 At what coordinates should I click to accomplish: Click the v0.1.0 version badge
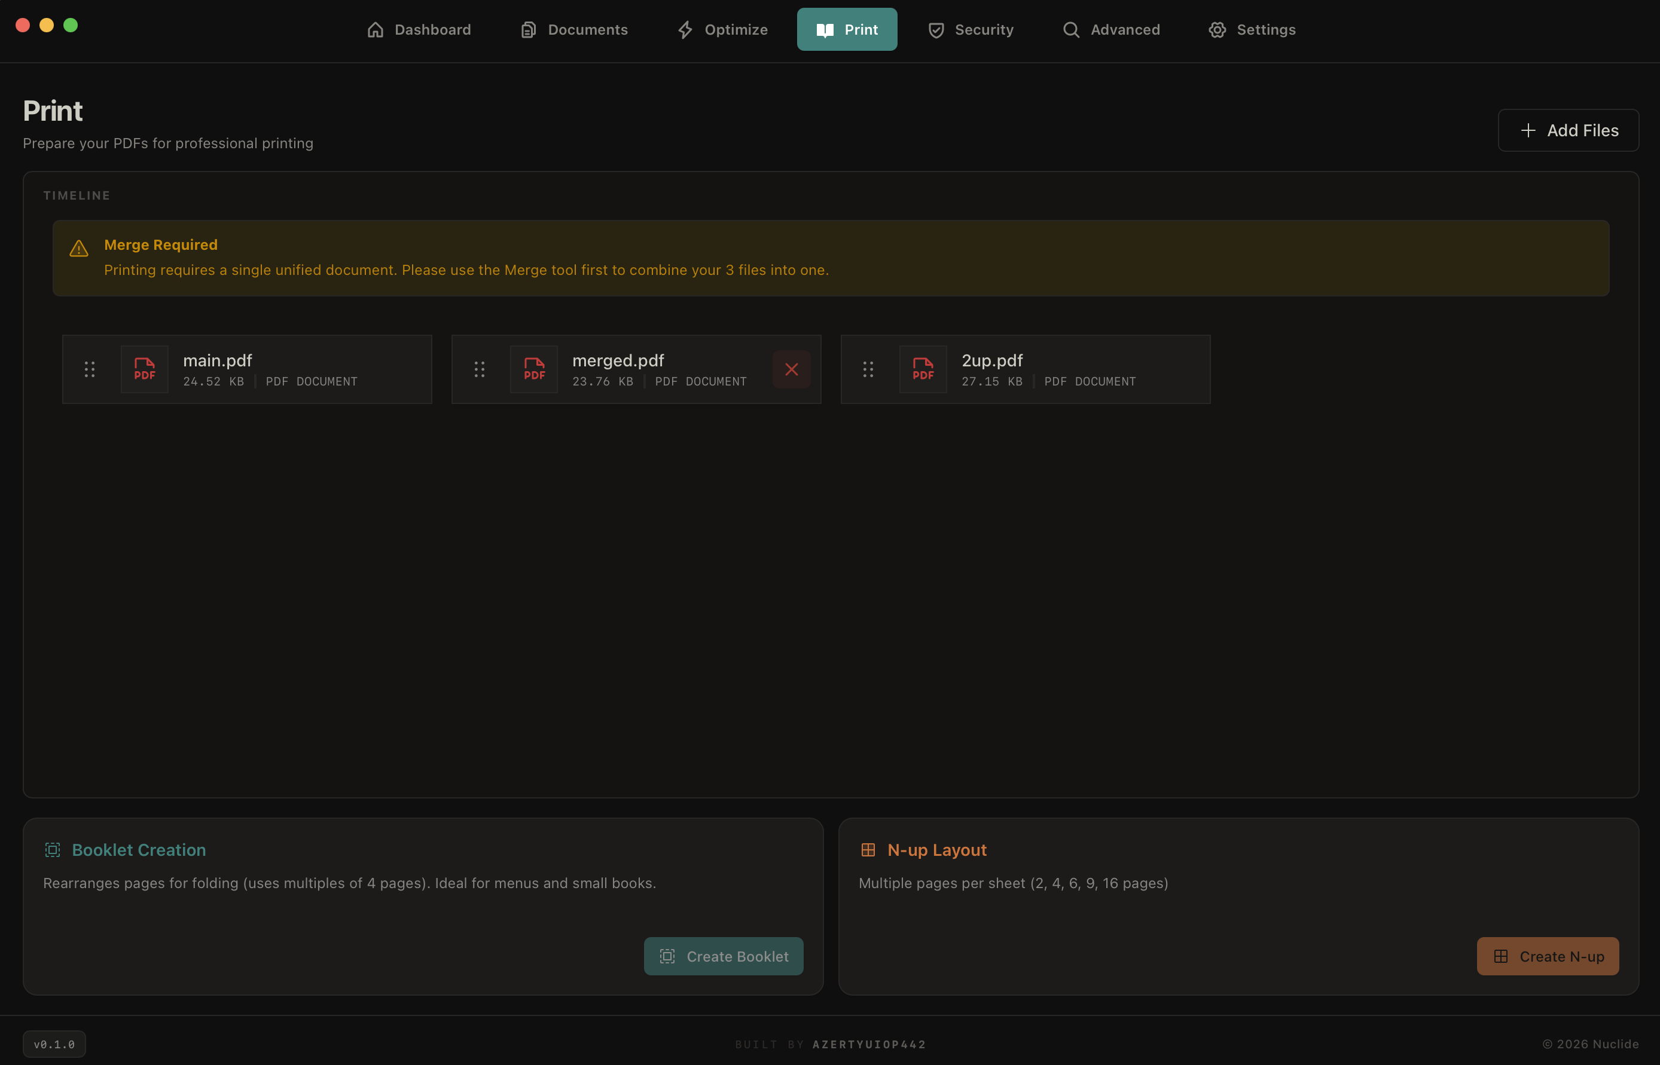click(54, 1044)
